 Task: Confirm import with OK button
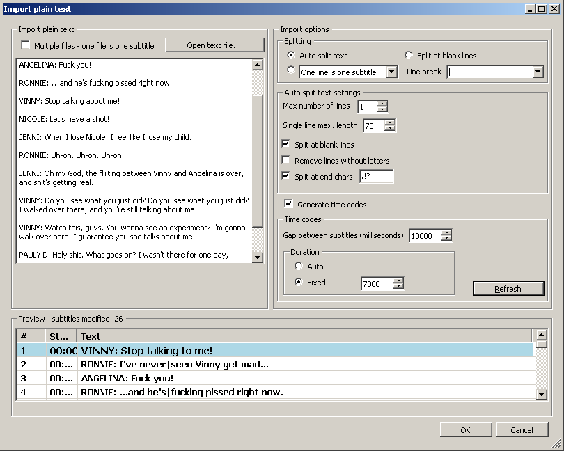465,429
